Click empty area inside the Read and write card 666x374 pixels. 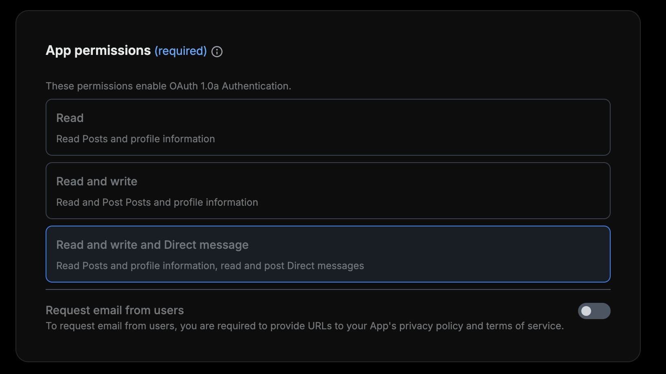click(x=448, y=191)
